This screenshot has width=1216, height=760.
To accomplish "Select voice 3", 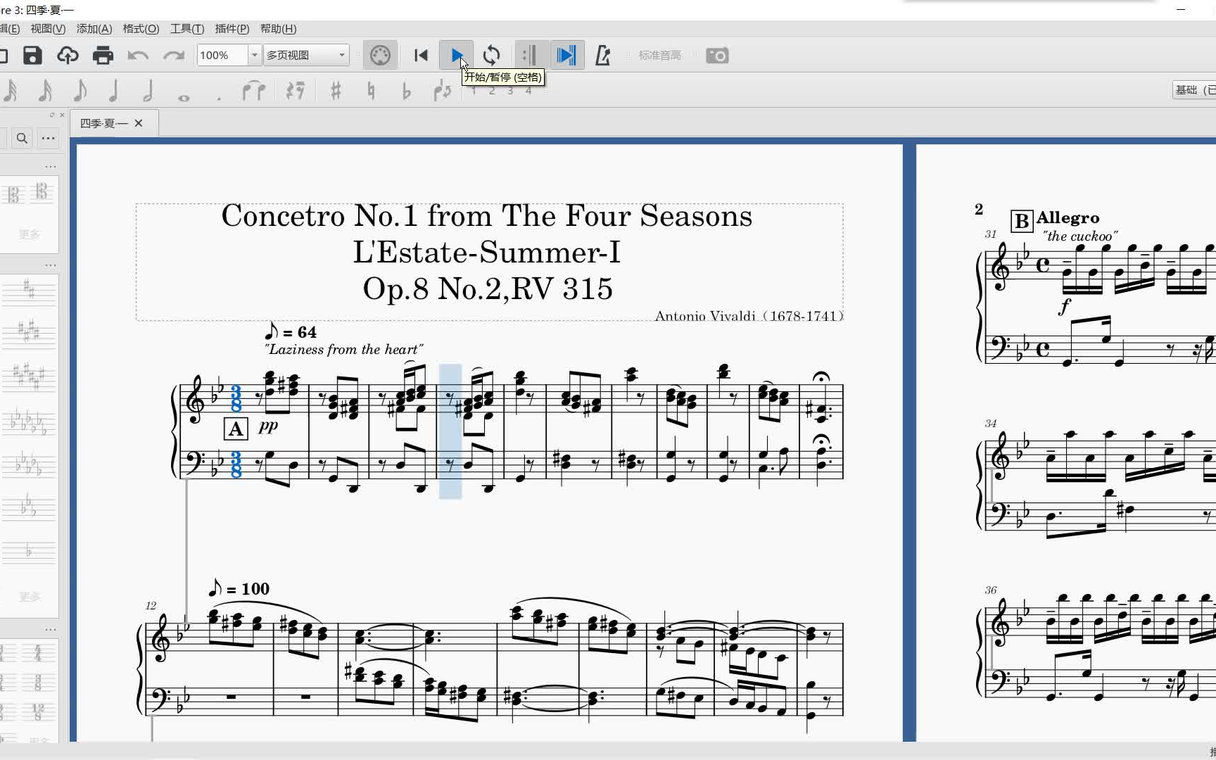I will click(510, 91).
